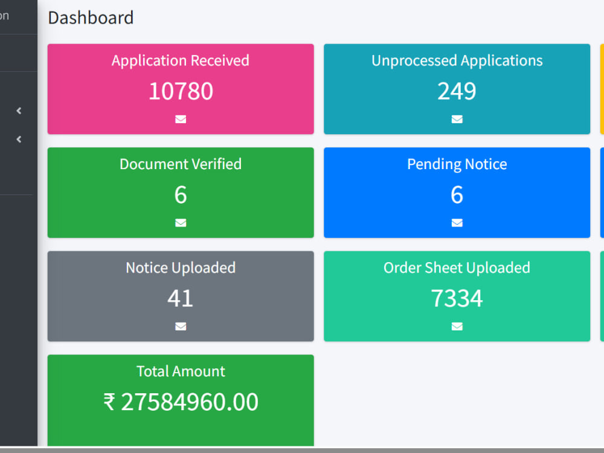Select the Total Amount title
Viewport: 604px width, 453px height.
pos(181,371)
